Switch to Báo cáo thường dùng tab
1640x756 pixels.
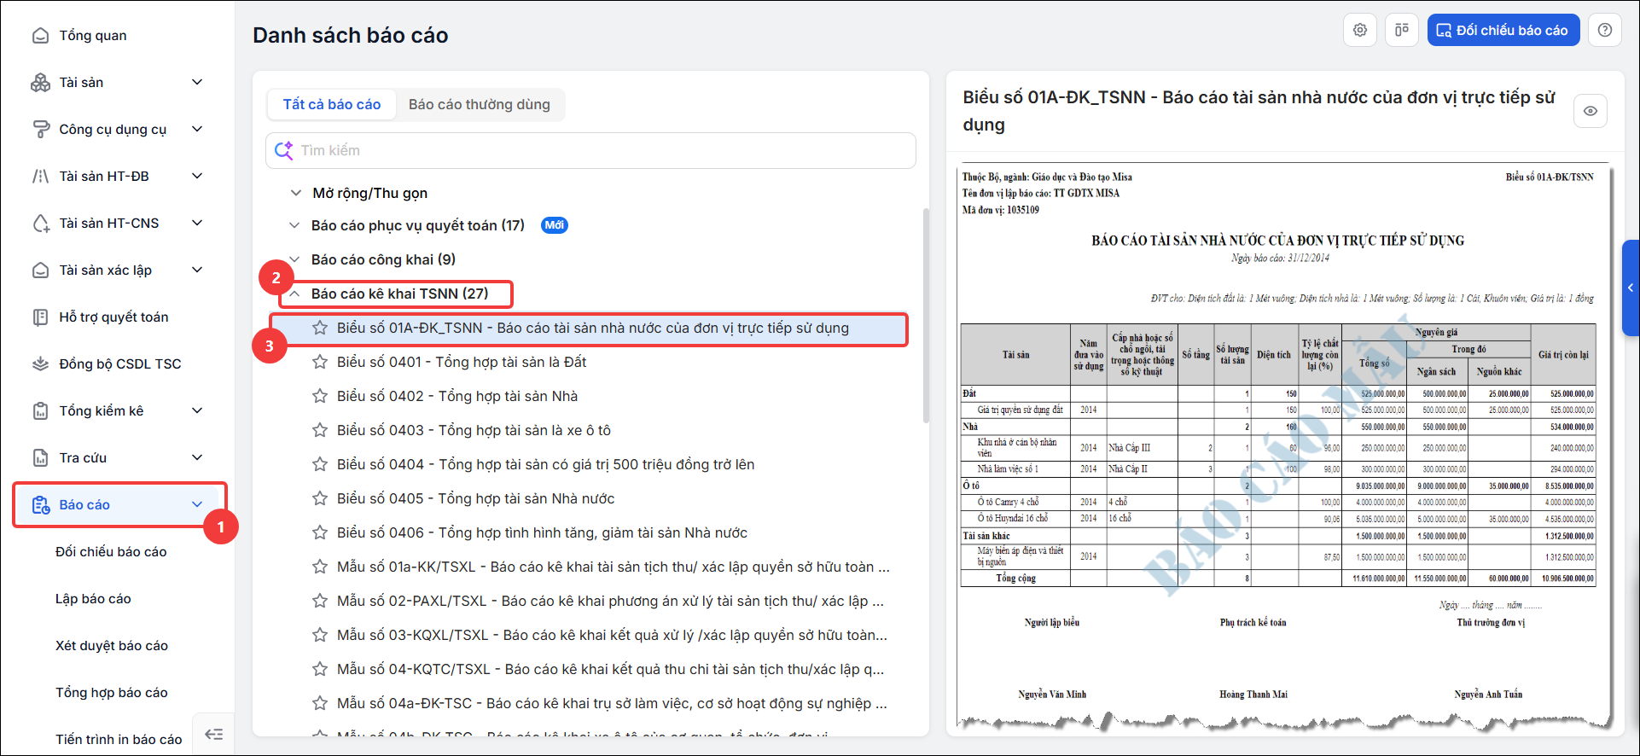tap(480, 104)
